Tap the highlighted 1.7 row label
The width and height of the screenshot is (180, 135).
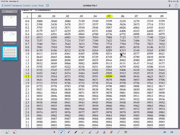click(x=27, y=76)
